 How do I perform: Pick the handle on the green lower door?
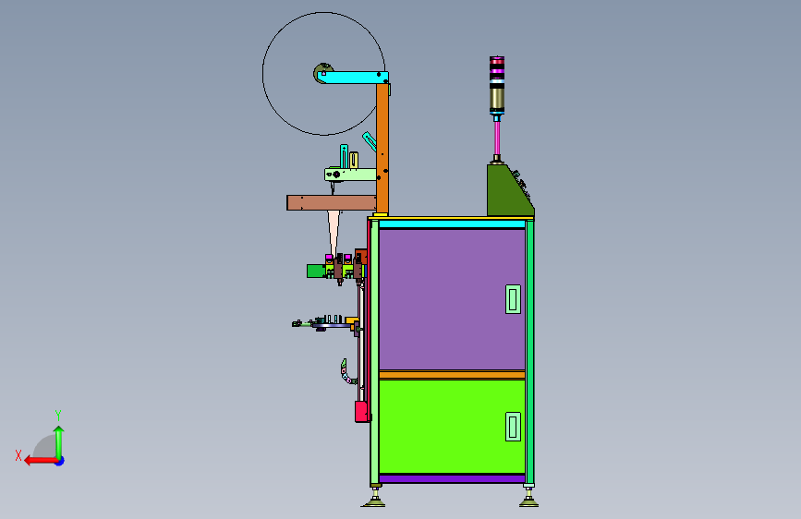coord(513,427)
